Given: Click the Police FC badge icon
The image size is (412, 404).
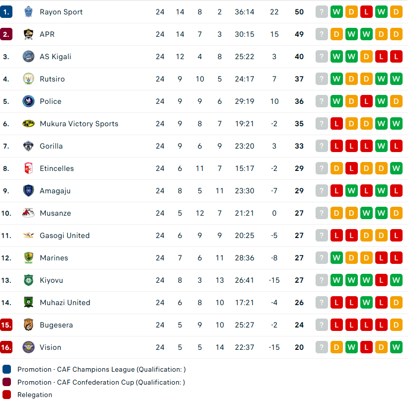Looking at the screenshot, I should [x=28, y=101].
